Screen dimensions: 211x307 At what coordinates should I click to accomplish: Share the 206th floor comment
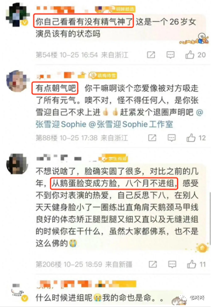pyautogui.click(x=153, y=264)
